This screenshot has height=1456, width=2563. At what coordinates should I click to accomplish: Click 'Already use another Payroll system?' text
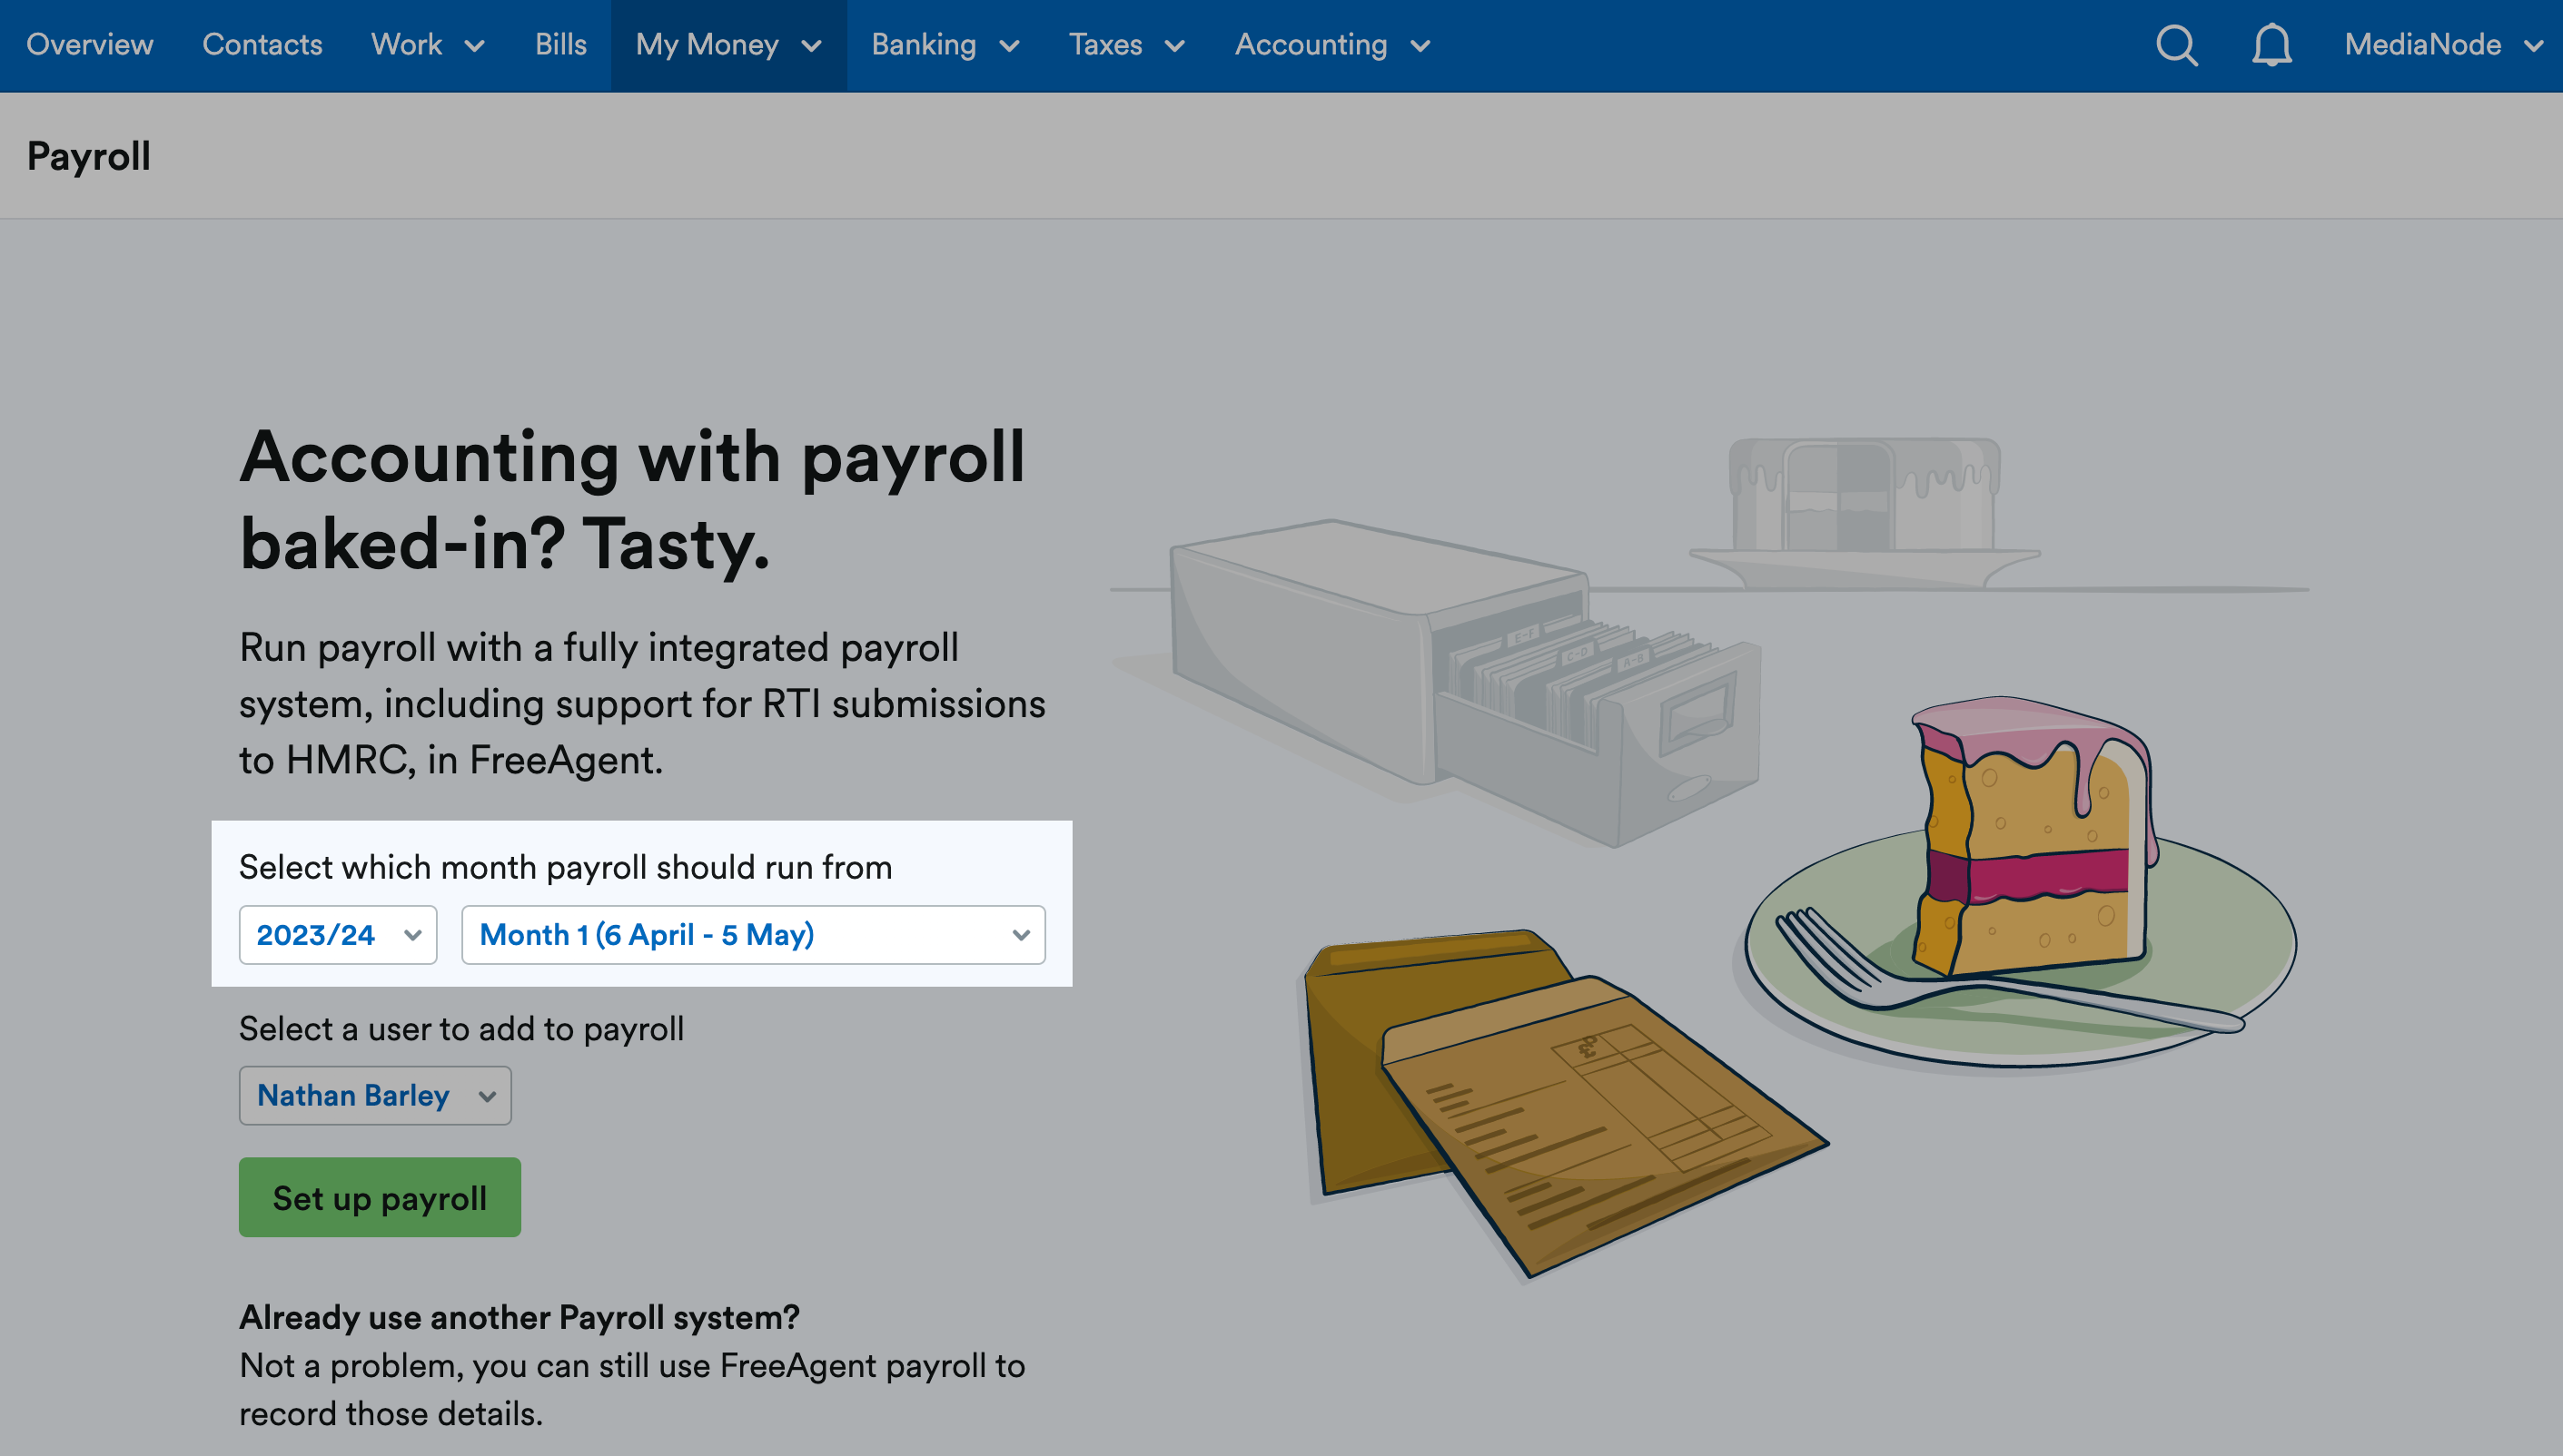pyautogui.click(x=520, y=1317)
